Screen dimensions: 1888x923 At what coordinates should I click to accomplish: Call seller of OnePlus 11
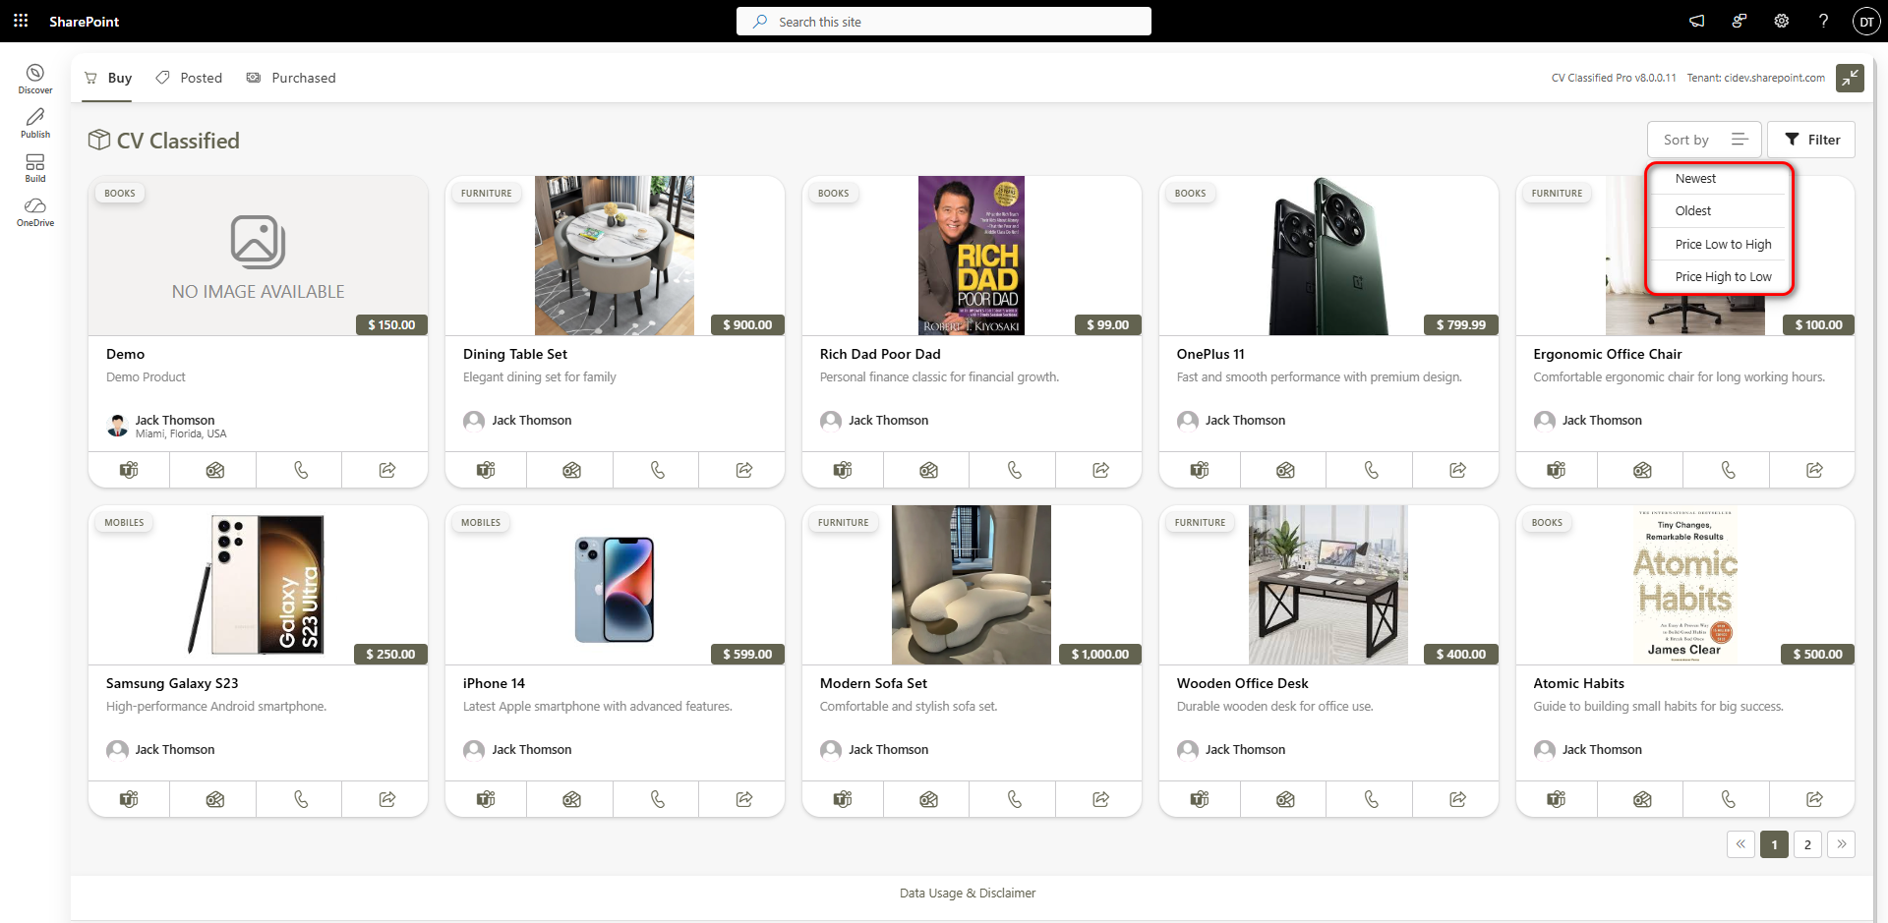(1372, 470)
